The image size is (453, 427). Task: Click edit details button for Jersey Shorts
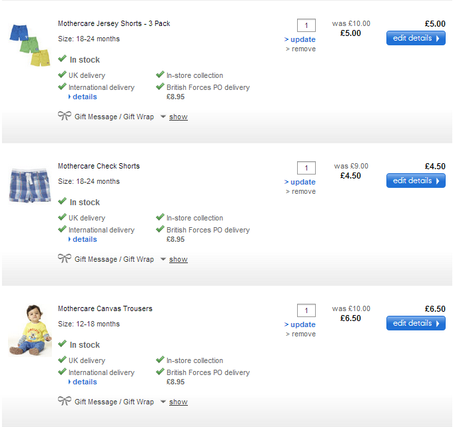[x=416, y=38]
